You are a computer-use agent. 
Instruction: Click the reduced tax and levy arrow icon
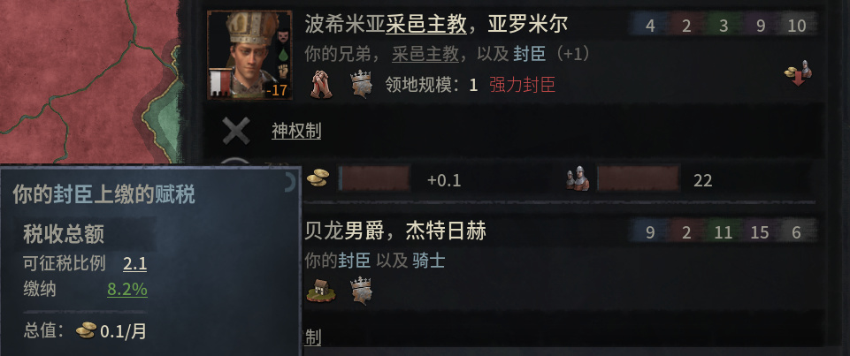pos(798,73)
